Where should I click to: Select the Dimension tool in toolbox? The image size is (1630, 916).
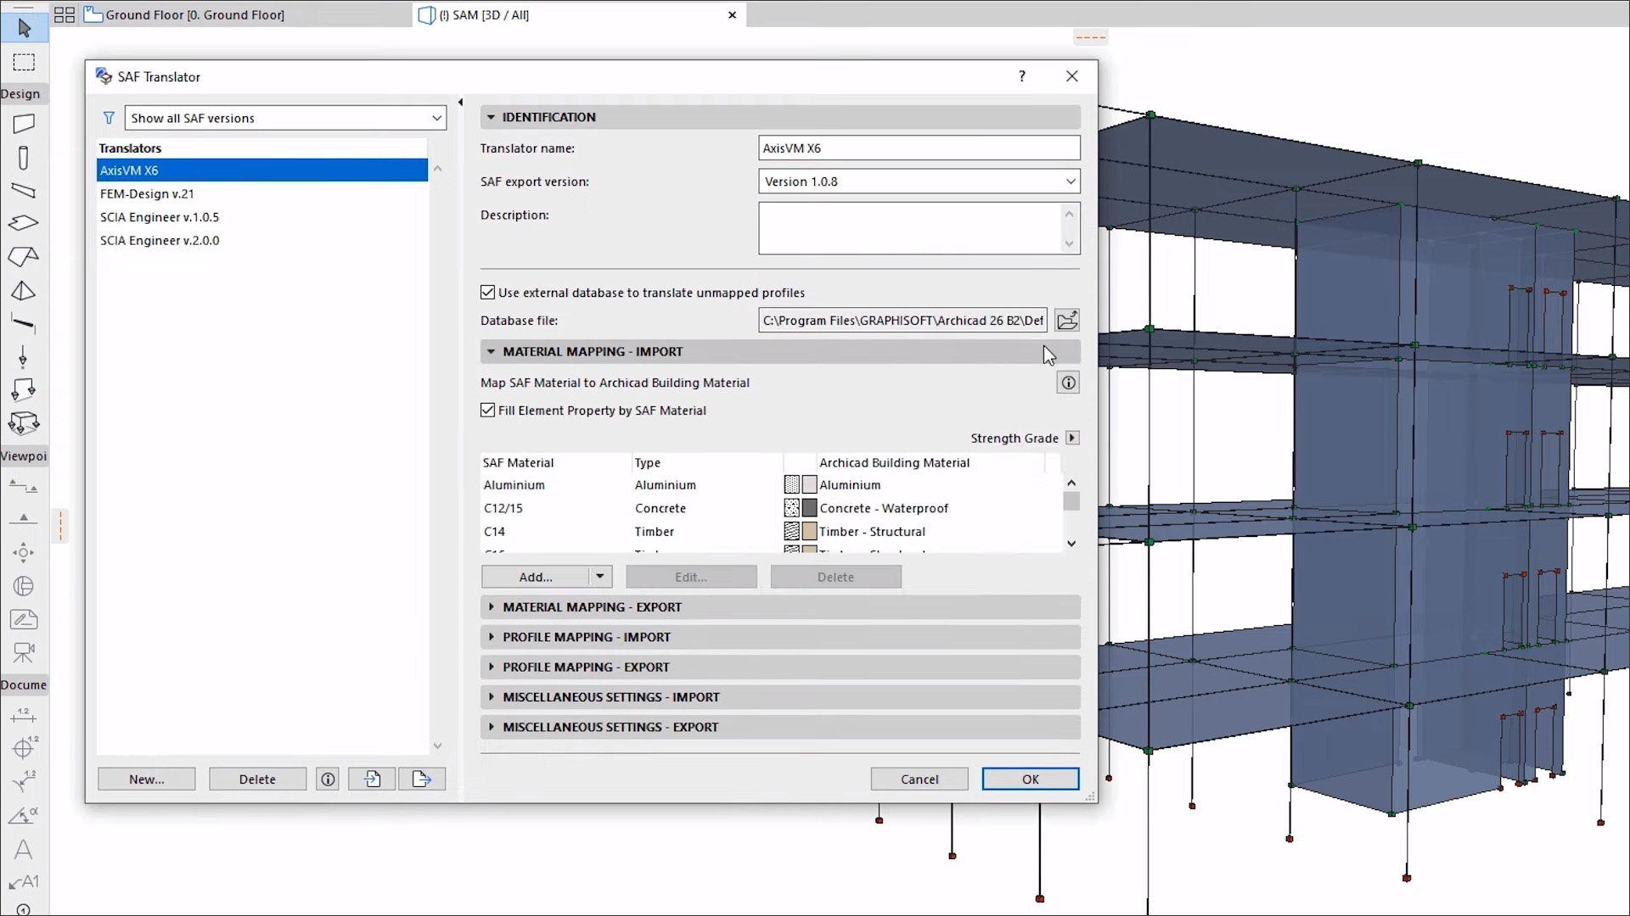[x=24, y=716]
